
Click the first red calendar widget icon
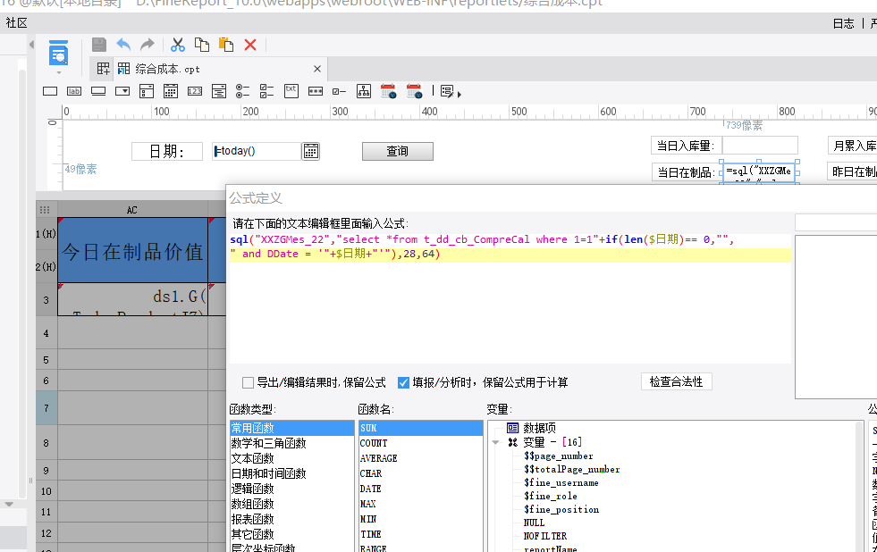pos(388,91)
